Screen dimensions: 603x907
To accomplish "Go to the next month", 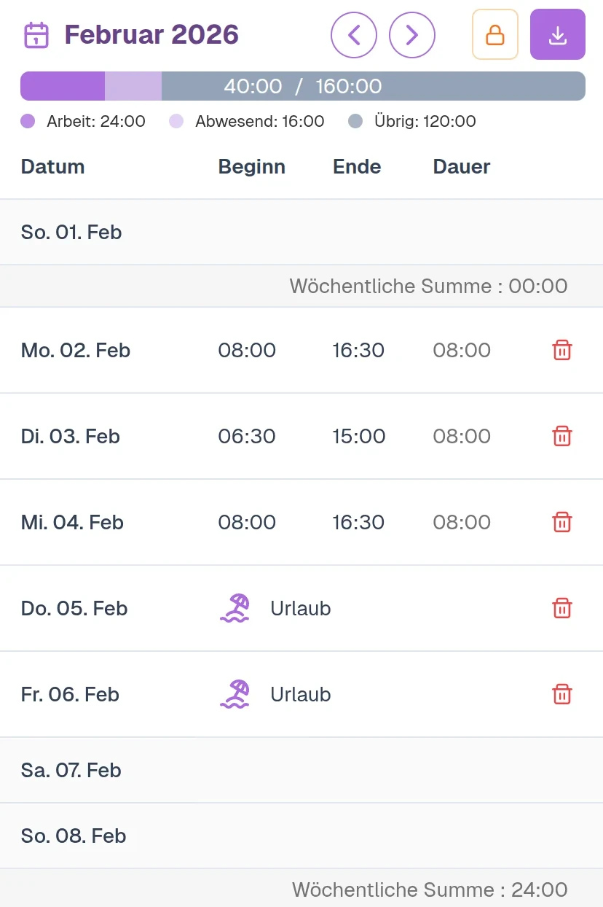I will click(x=412, y=34).
